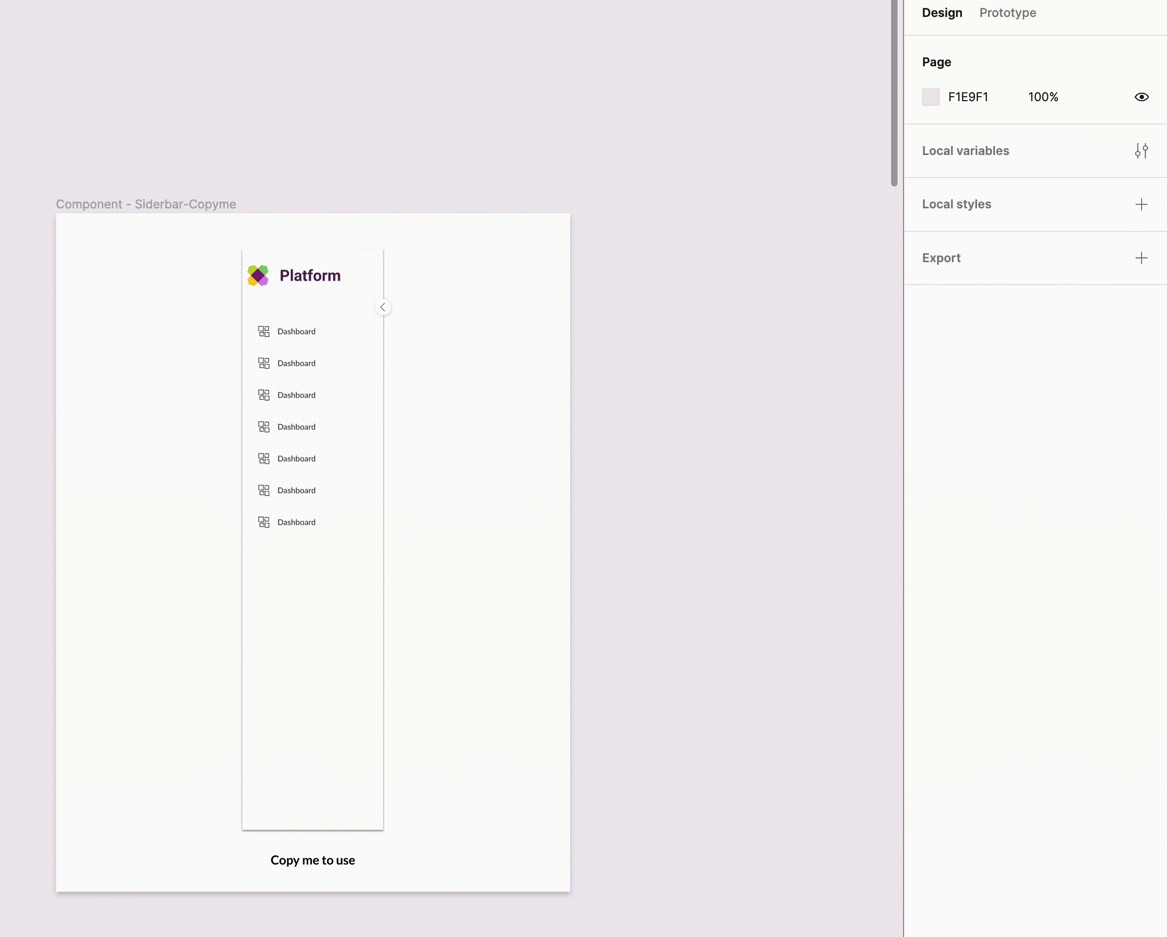The image size is (1167, 937).
Task: Click the first Dashboard grid icon
Action: 264,331
